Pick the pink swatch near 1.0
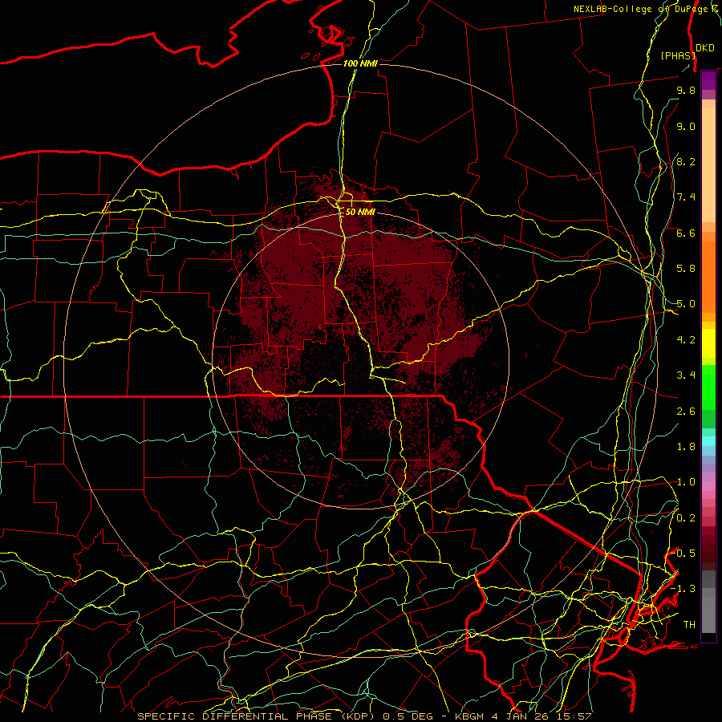722x722 pixels. [708, 486]
